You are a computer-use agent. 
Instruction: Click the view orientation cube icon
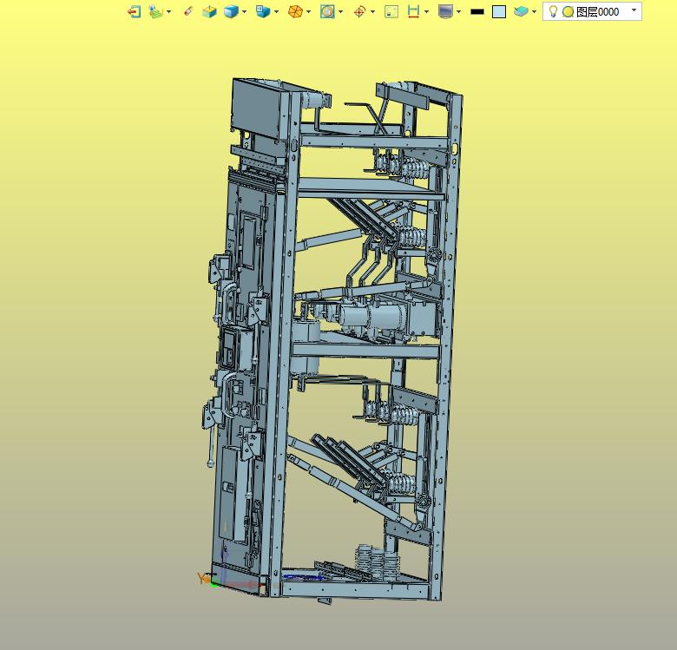click(x=263, y=11)
